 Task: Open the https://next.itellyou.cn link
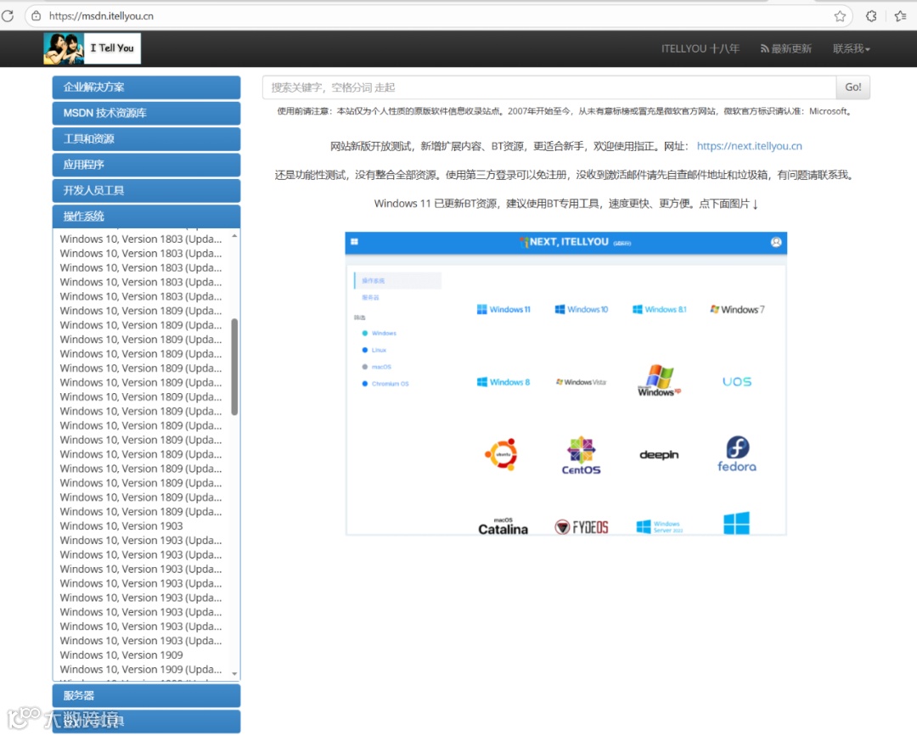point(749,146)
